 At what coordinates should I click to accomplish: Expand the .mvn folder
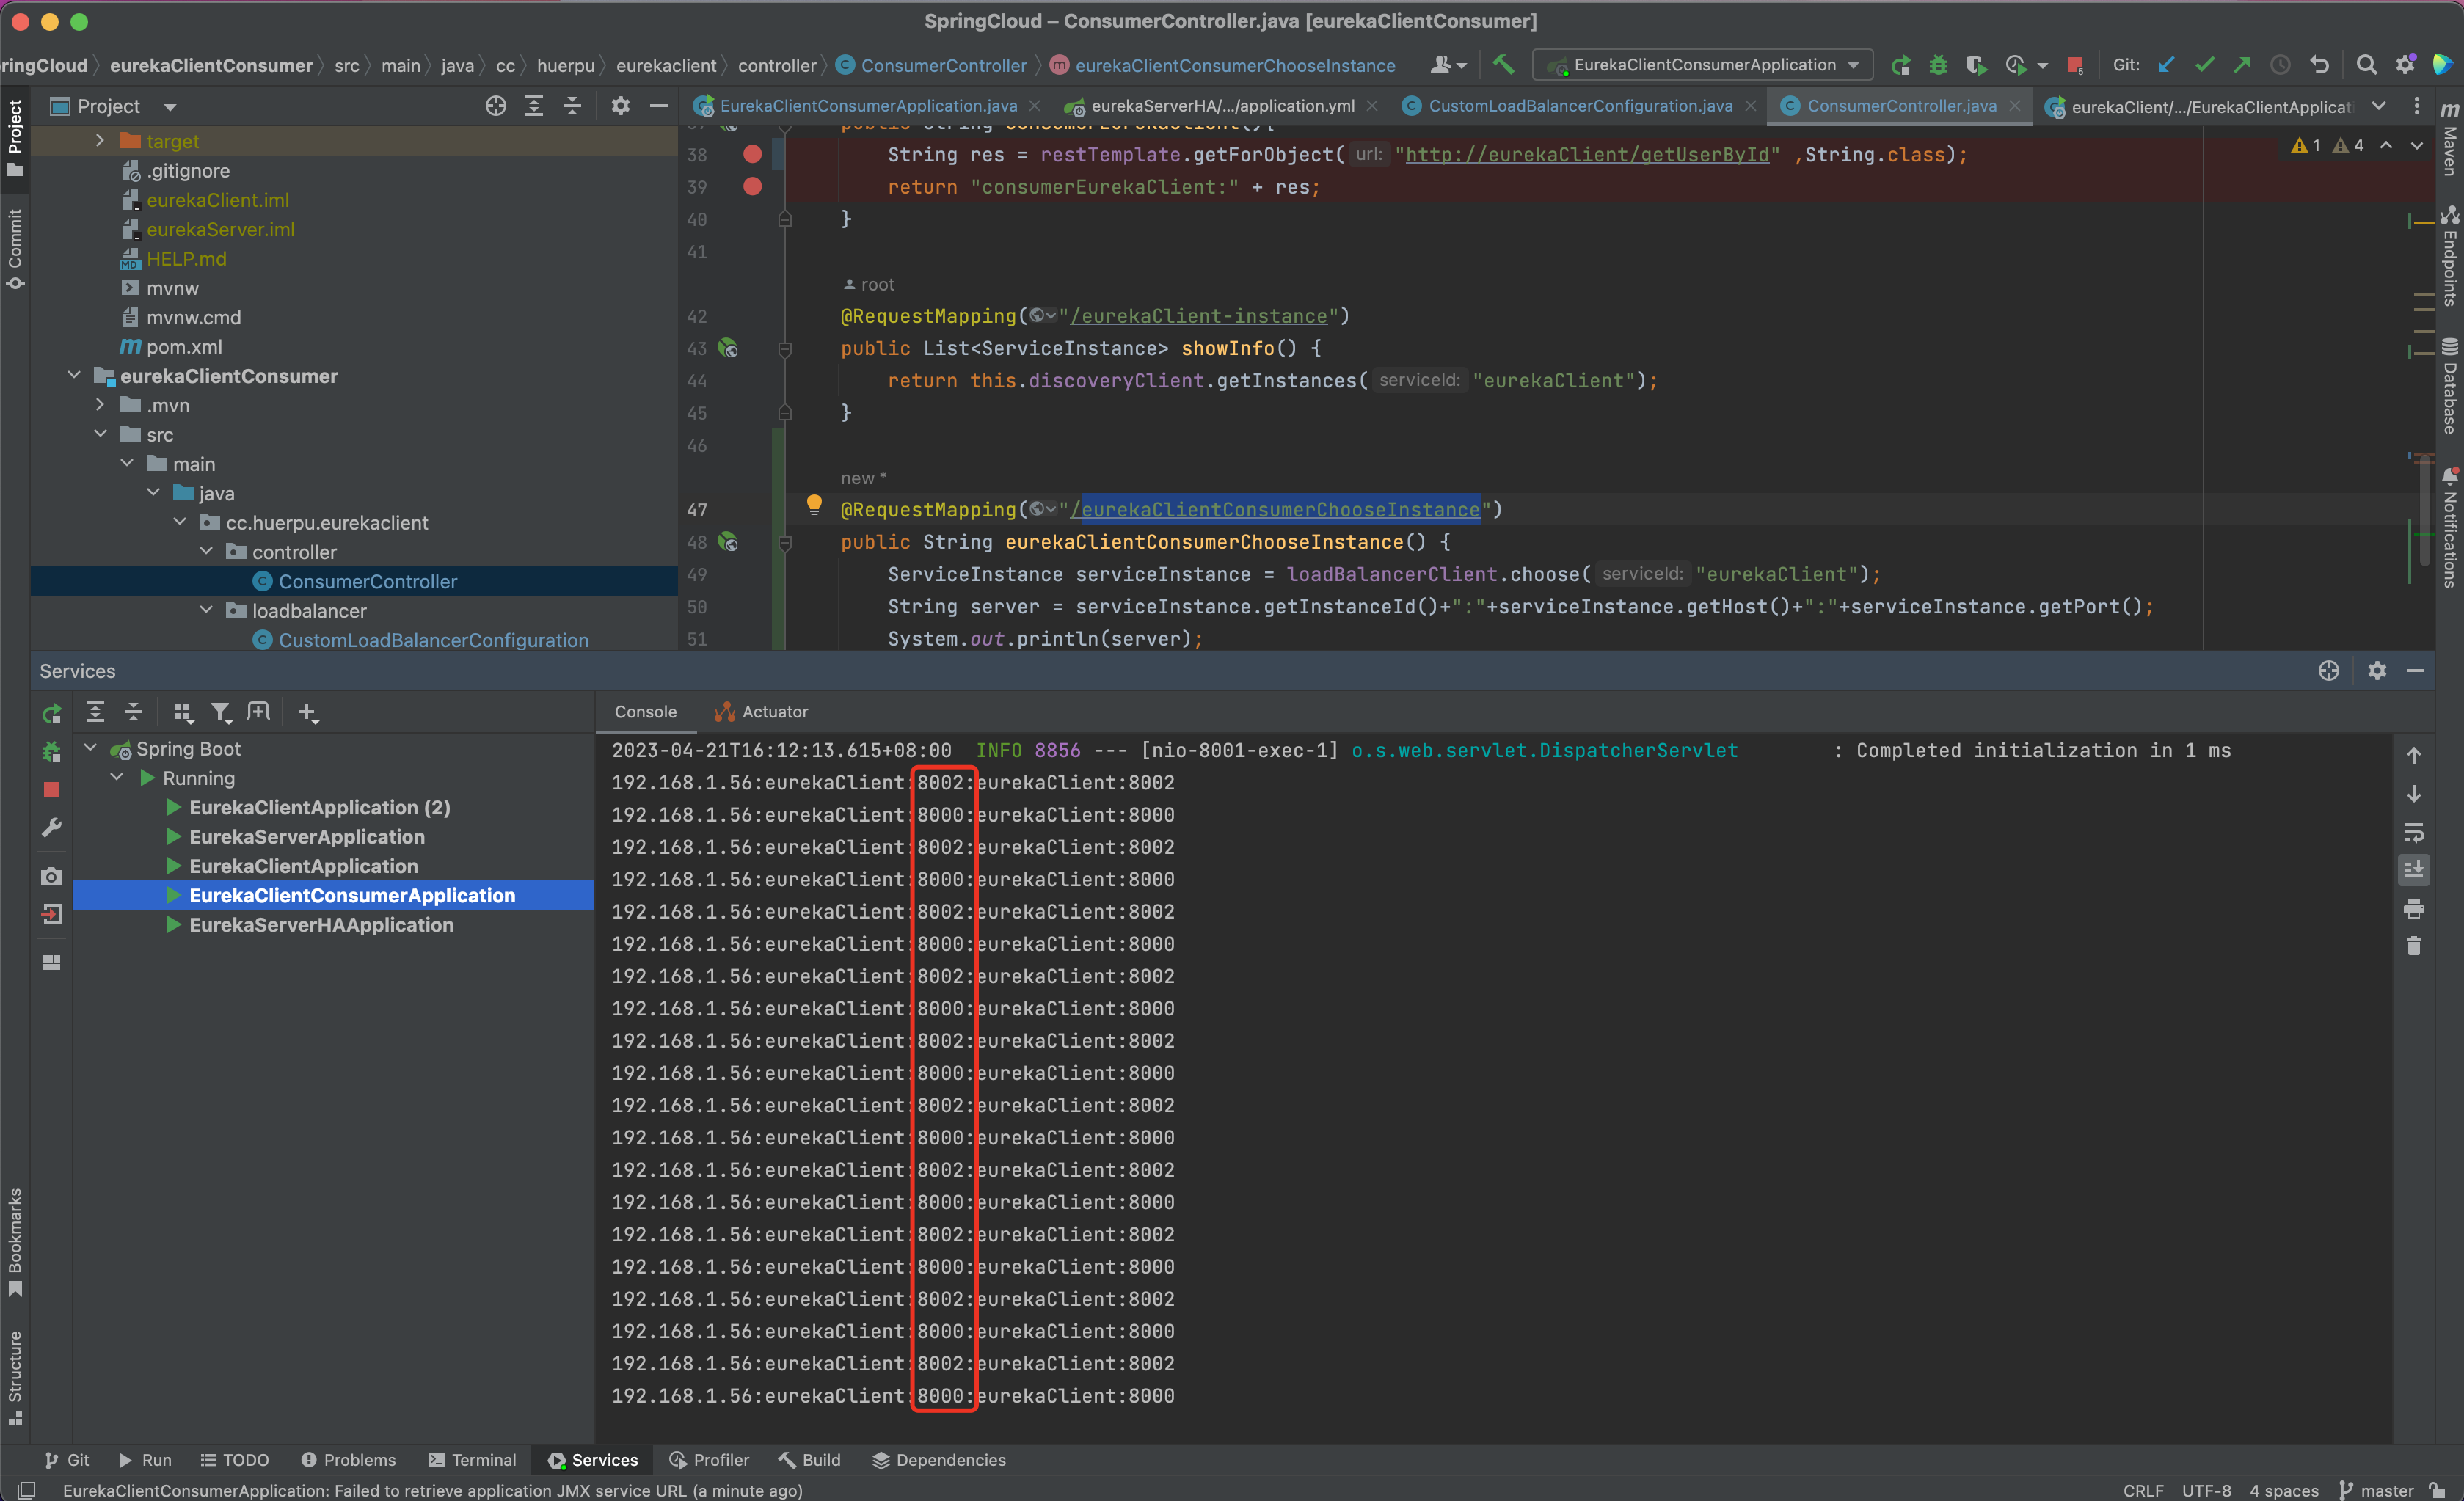pos(100,405)
